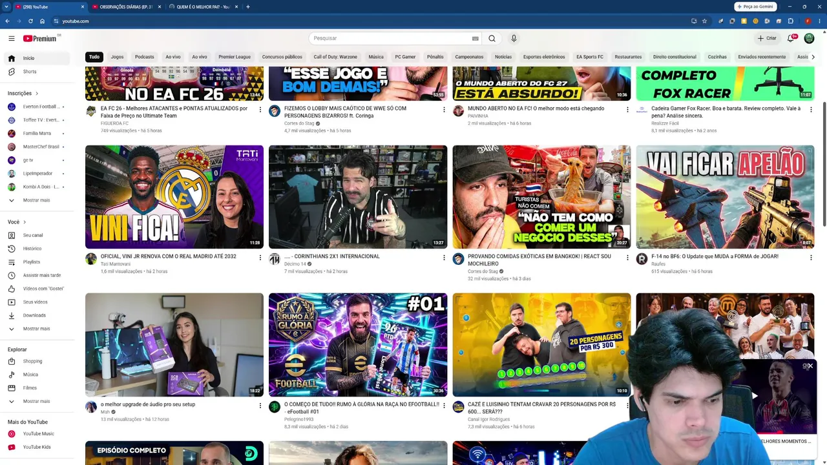Screen dimensions: 827x465
Task: Select the Podcasts filter chip
Action: 145,57
